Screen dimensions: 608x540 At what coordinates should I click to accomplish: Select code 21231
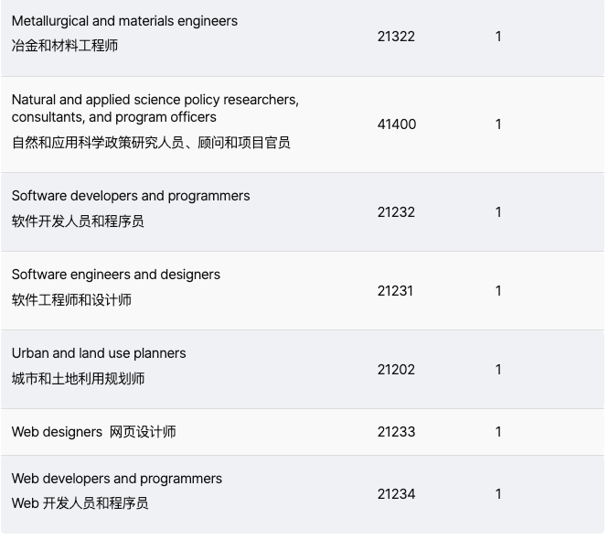pos(395,291)
